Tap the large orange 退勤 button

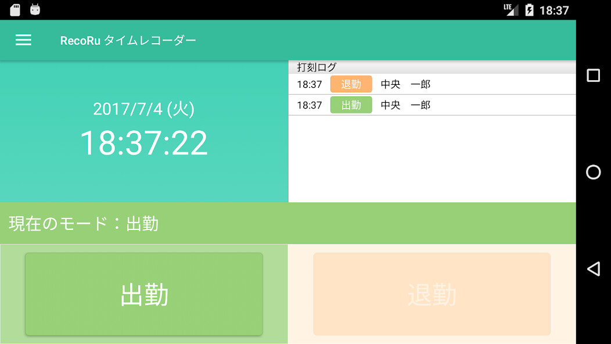click(432, 294)
